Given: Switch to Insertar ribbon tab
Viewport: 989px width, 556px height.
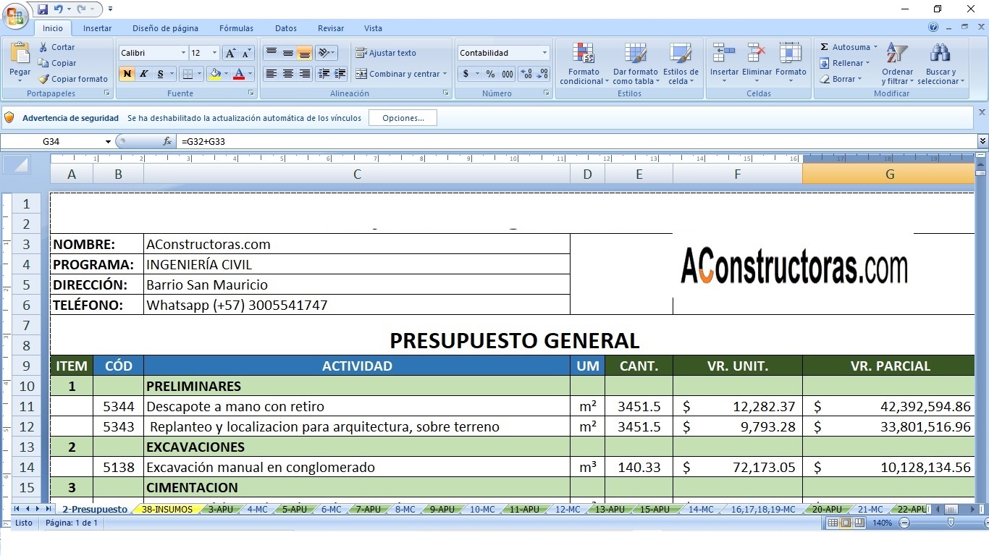Looking at the screenshot, I should 97,28.
